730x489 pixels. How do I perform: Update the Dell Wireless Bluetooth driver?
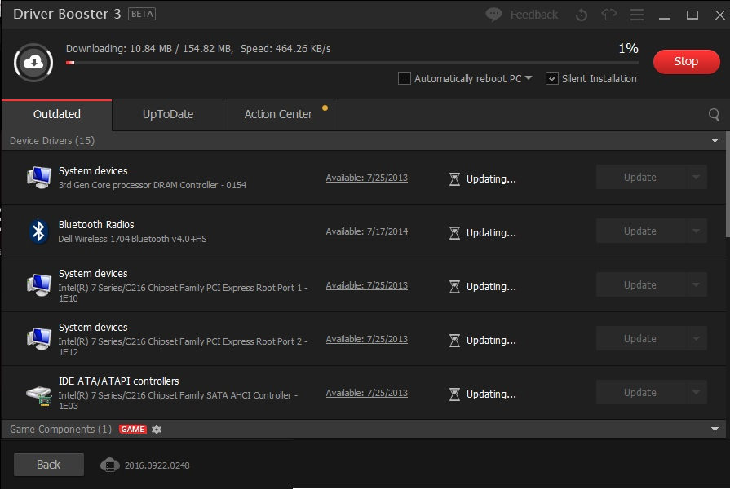(x=640, y=231)
